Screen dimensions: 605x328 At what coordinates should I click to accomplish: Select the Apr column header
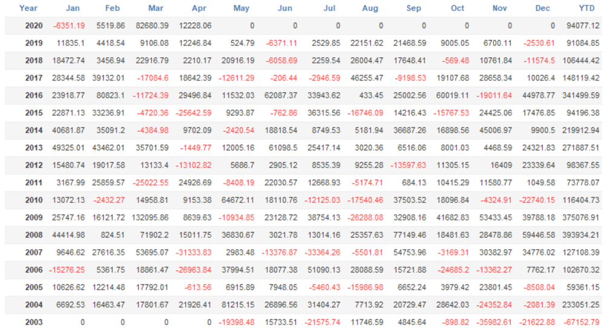199,8
